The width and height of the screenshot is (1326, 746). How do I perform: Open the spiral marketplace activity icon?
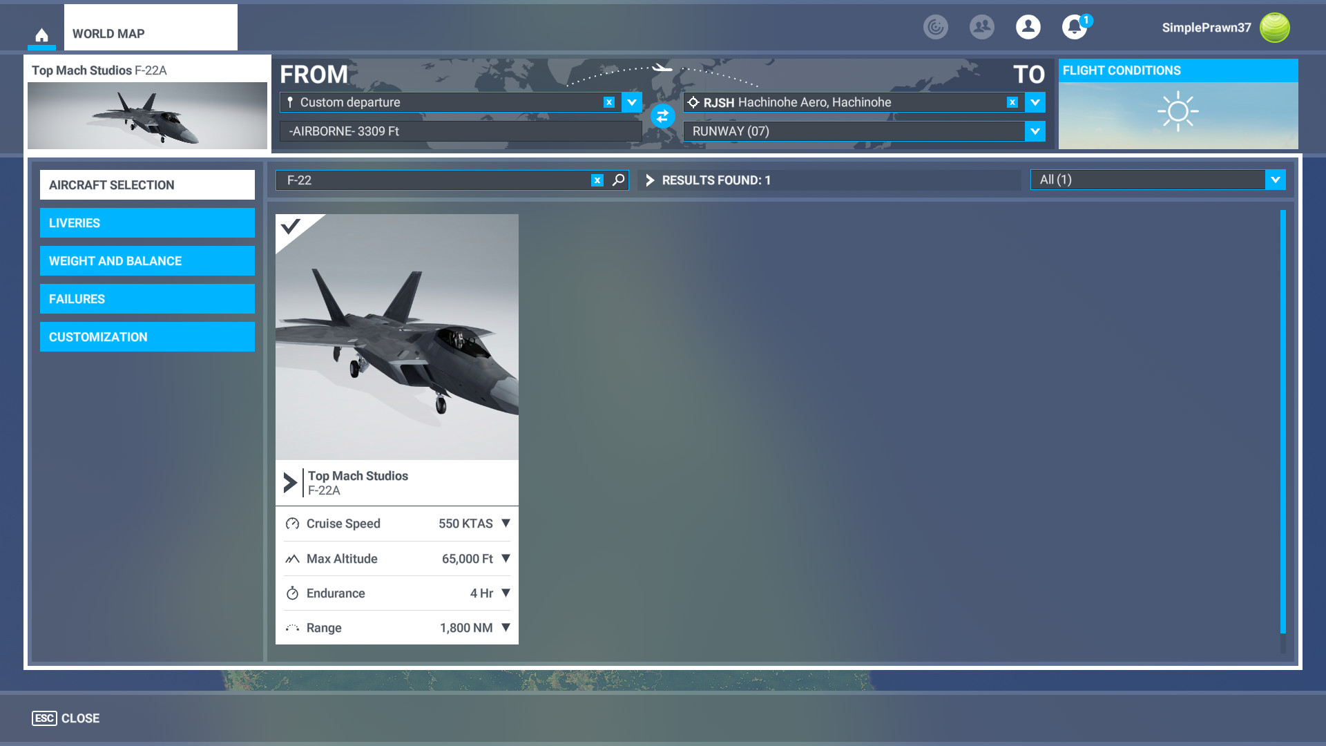[x=935, y=27]
